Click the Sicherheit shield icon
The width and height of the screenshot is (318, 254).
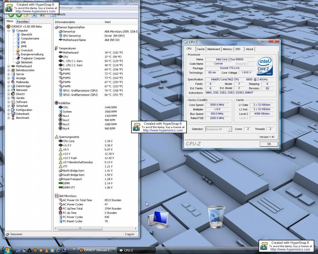point(13,106)
